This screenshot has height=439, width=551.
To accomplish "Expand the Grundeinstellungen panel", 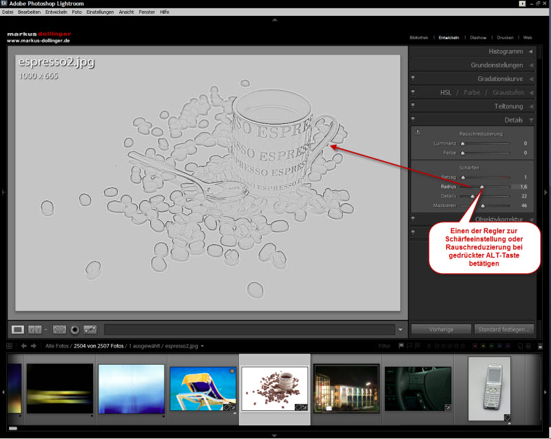I will 530,65.
